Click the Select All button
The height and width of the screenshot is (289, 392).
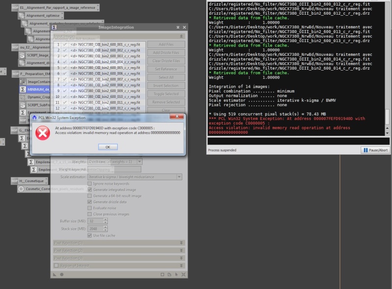click(166, 77)
